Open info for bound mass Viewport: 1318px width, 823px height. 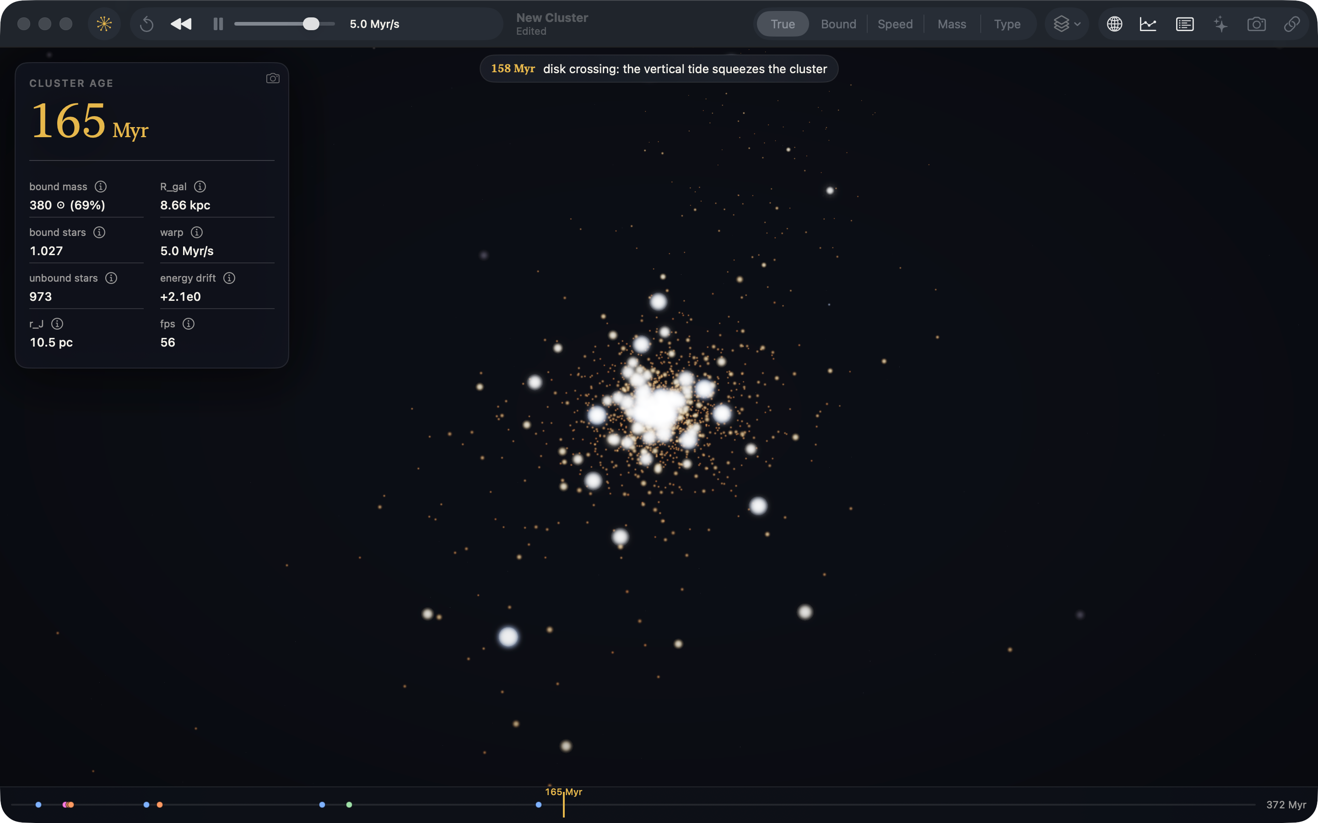tap(101, 187)
